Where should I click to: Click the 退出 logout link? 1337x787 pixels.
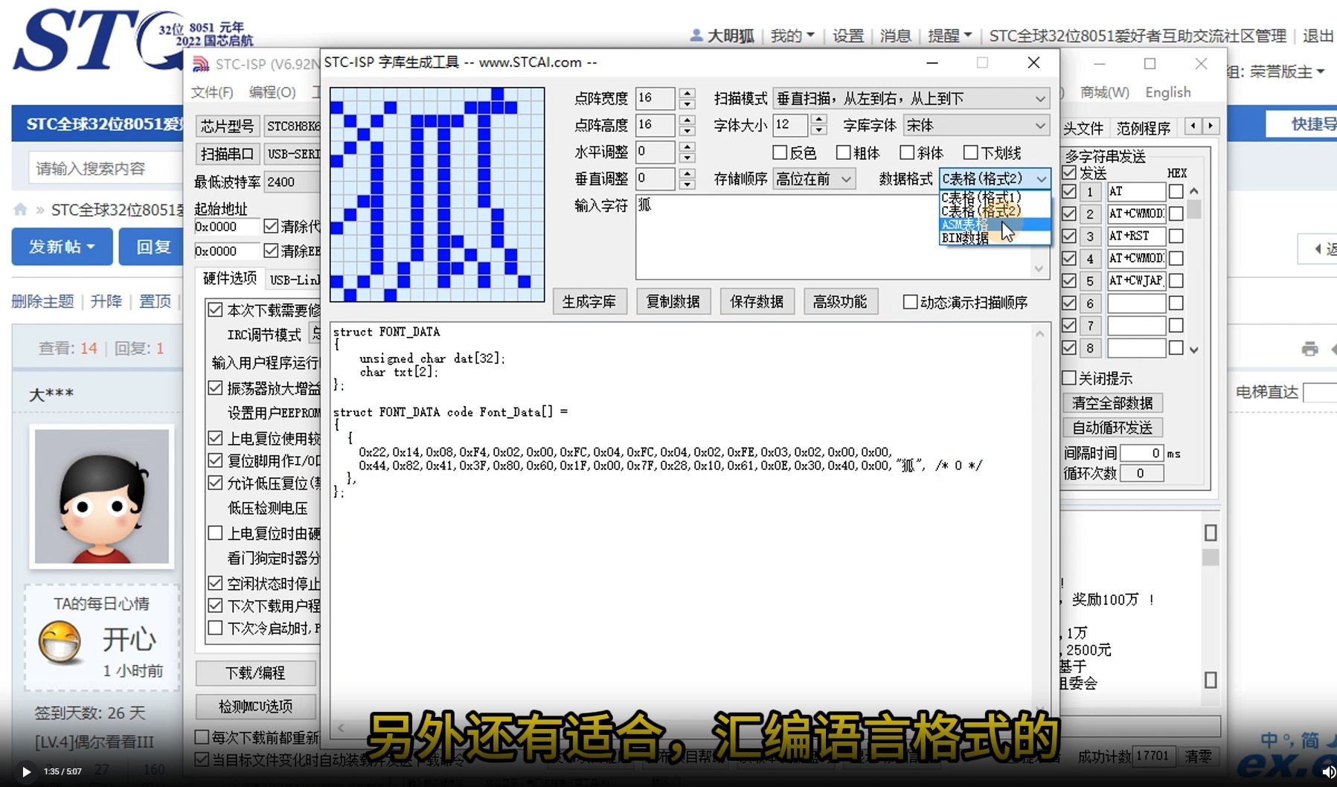coord(1318,36)
